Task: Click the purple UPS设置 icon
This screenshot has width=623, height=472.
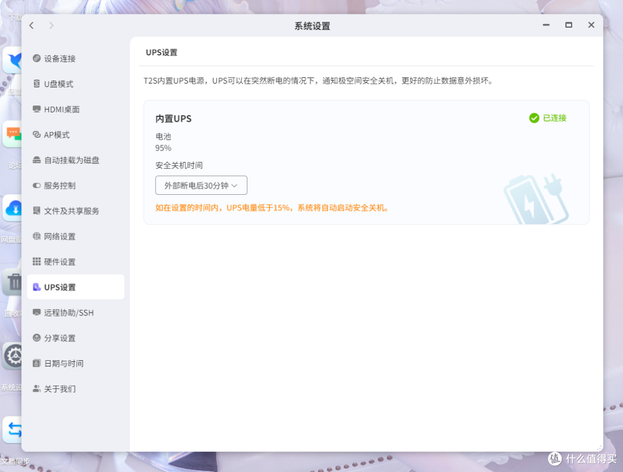Action: tap(36, 287)
